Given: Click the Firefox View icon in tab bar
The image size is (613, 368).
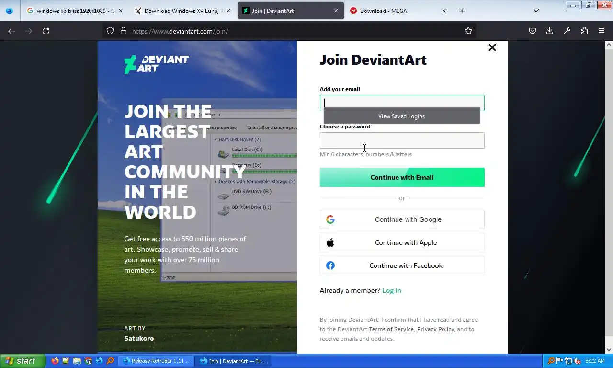Looking at the screenshot, I should 10,11.
